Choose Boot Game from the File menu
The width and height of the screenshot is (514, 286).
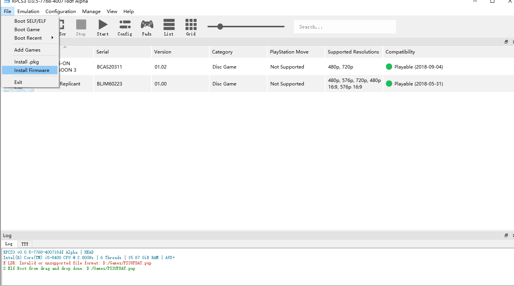(x=30, y=30)
